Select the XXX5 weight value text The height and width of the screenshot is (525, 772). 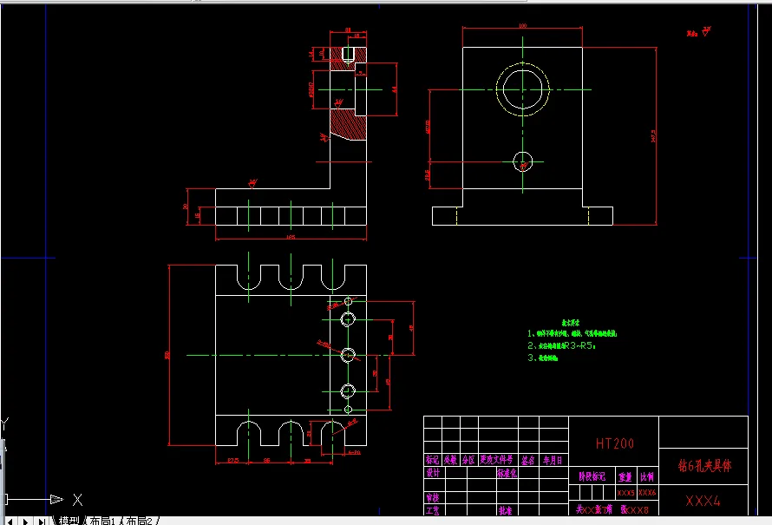pos(625,493)
